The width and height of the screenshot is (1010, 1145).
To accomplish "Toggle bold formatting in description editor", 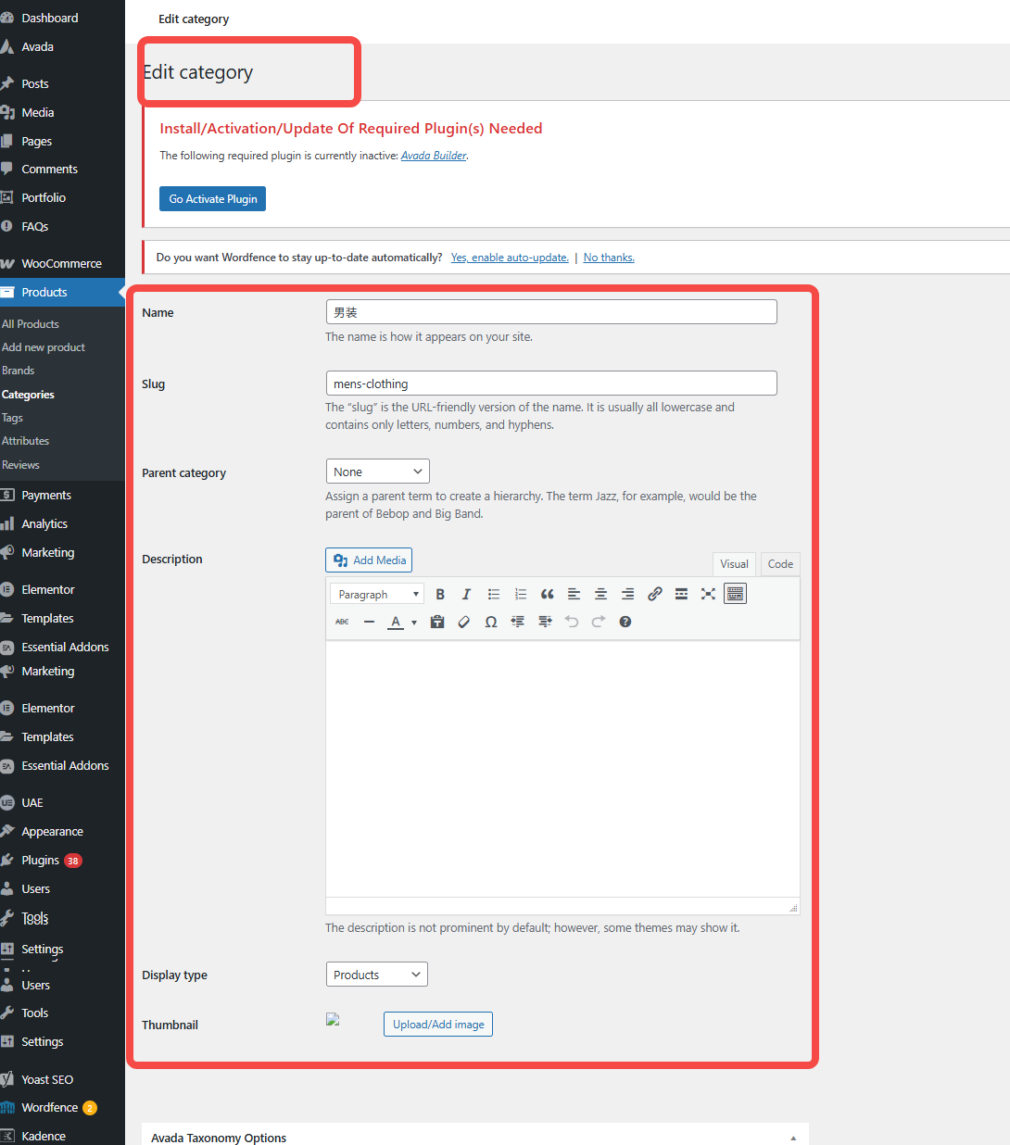I will pyautogui.click(x=440, y=595).
